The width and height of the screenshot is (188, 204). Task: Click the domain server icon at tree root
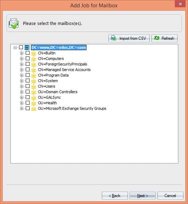click(27, 47)
